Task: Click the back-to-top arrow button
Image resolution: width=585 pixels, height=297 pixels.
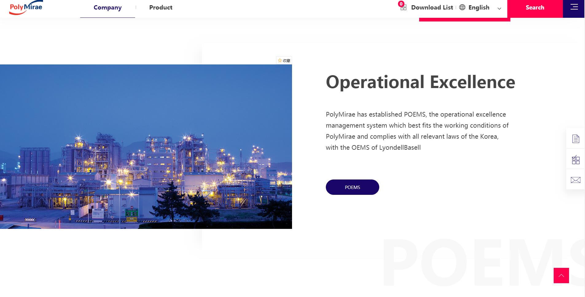Action: coord(561,276)
